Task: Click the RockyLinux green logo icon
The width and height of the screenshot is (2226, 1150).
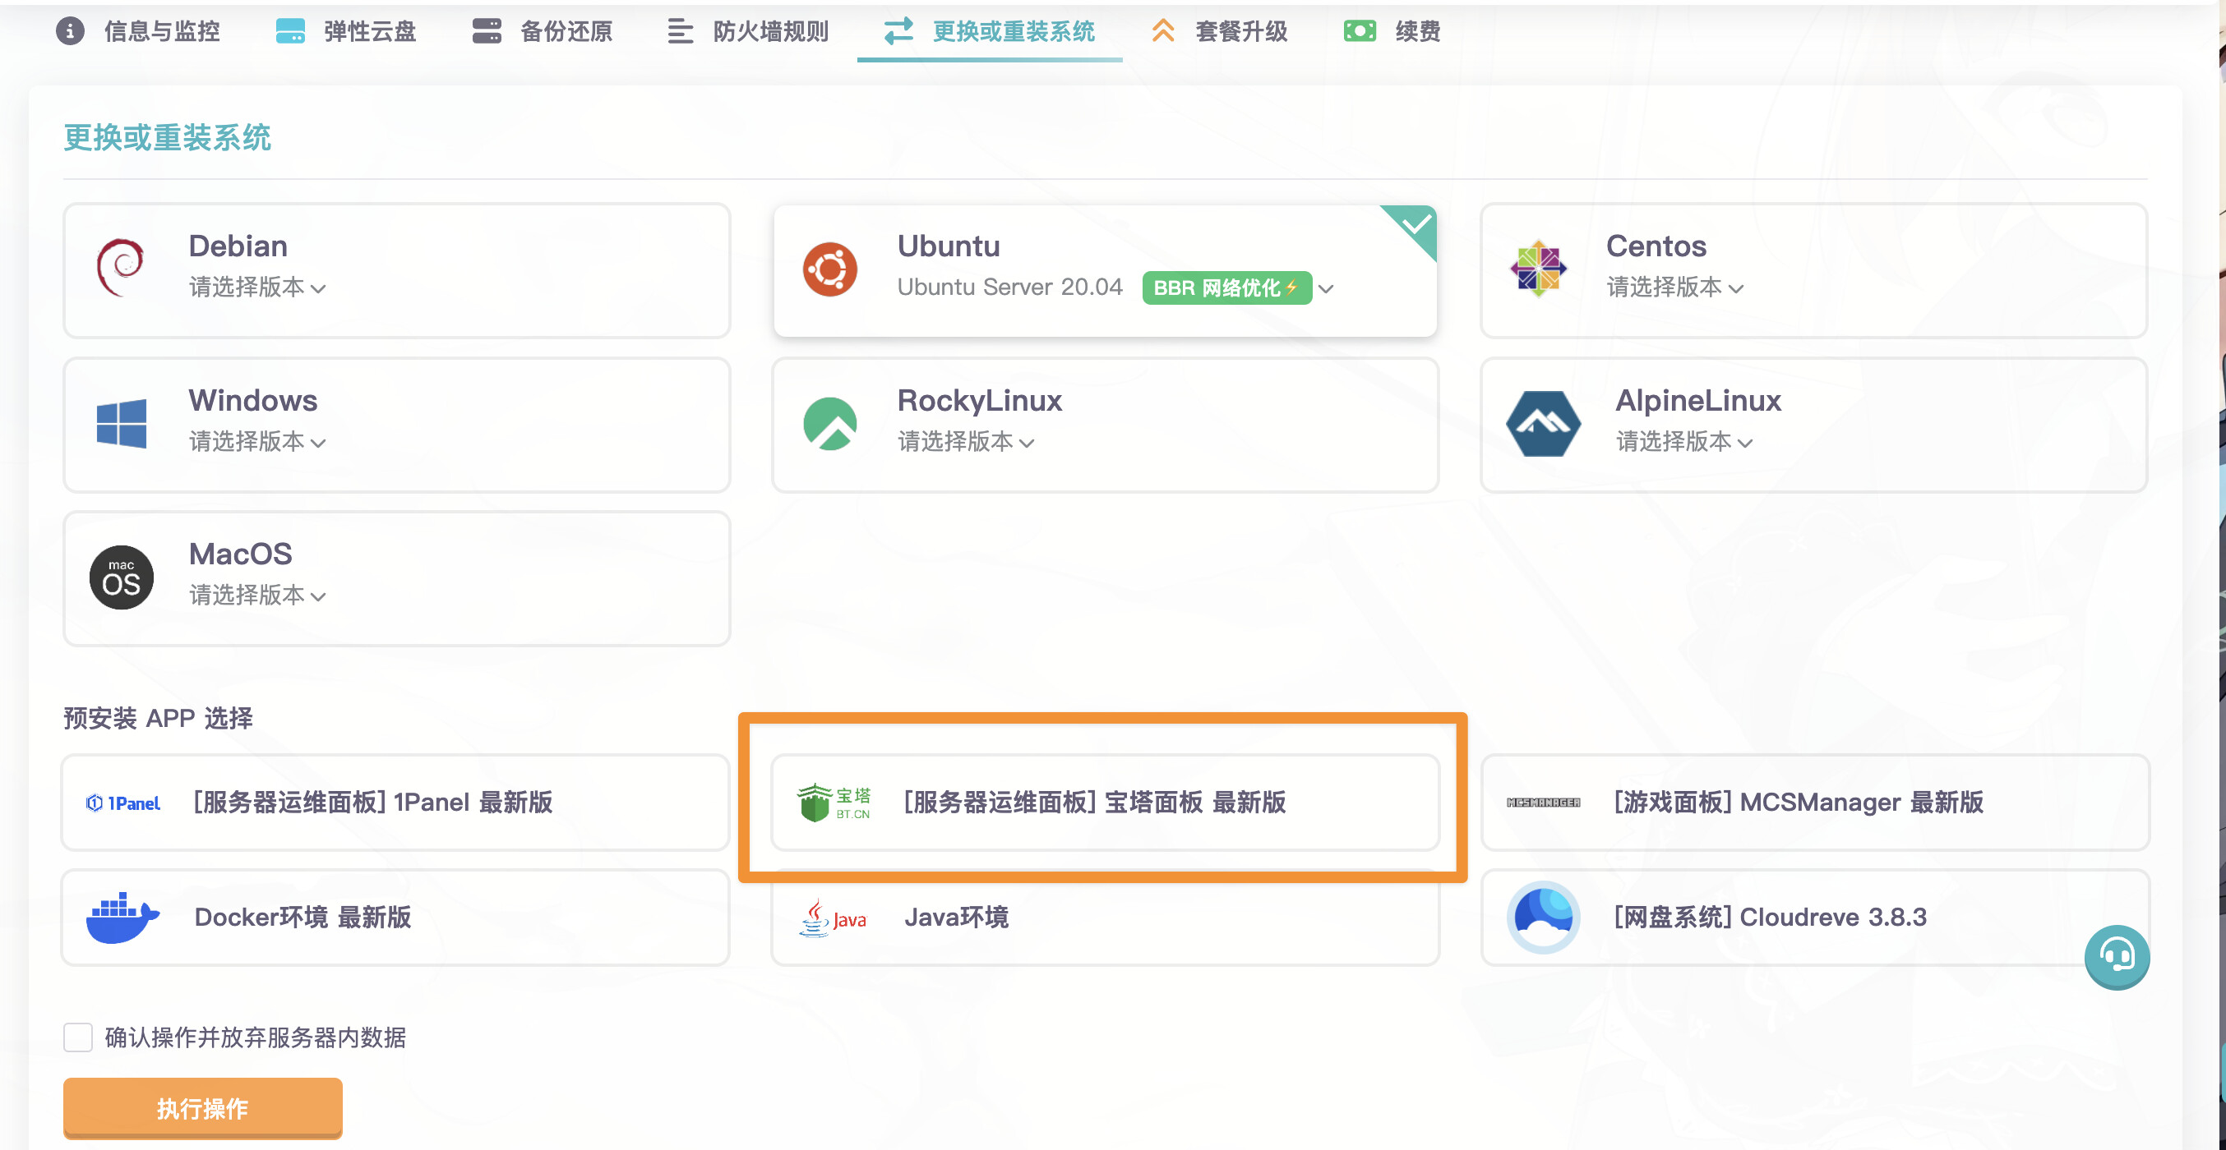Action: pyautogui.click(x=829, y=423)
